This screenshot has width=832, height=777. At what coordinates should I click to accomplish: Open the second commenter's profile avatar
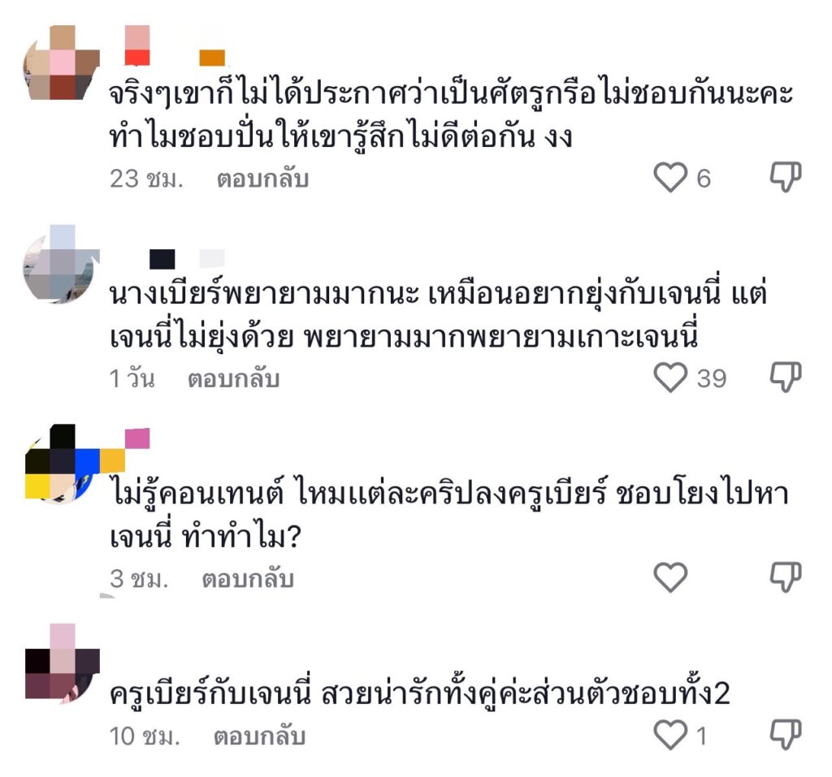[62, 264]
